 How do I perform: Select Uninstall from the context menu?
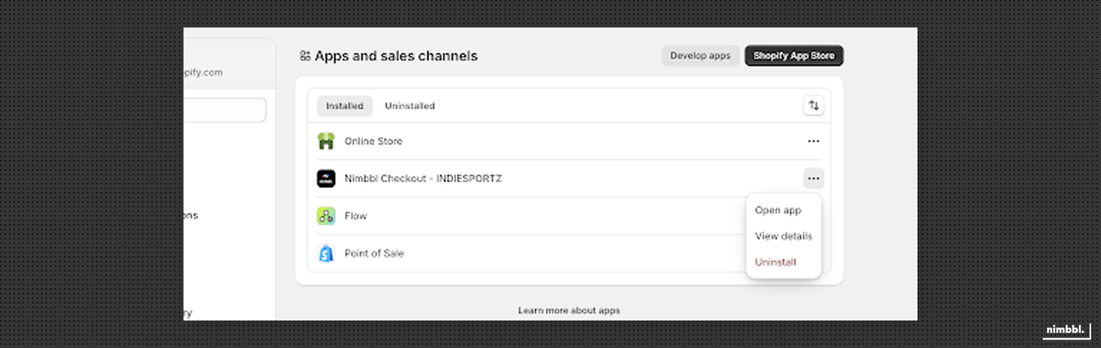pyautogui.click(x=775, y=262)
